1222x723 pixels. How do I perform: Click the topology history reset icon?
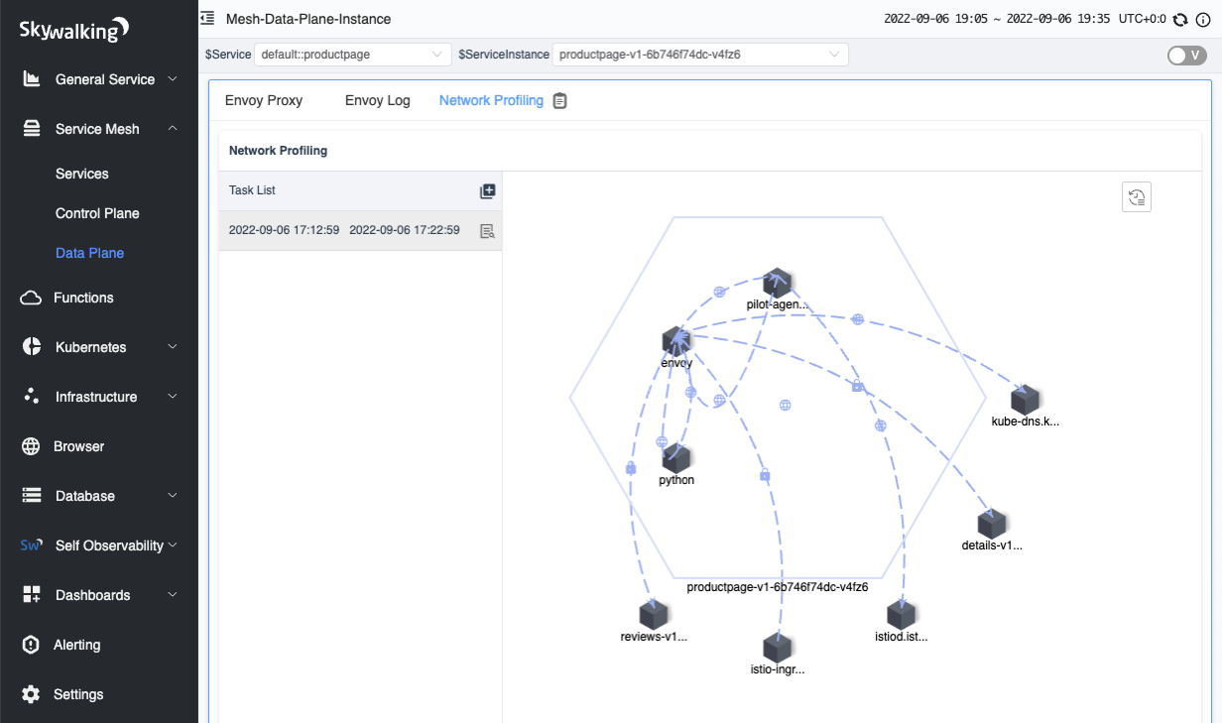(x=1136, y=197)
